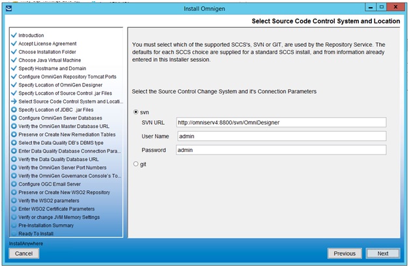This screenshot has width=409, height=267.
Task: Click circle icon beside Configure OmniGen Server Databases
Action: [x=14, y=118]
